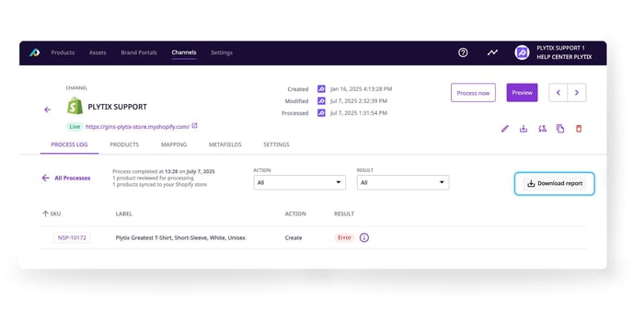Click the Processed user avatar icon
Screen dimensions: 633x335
point(321,113)
